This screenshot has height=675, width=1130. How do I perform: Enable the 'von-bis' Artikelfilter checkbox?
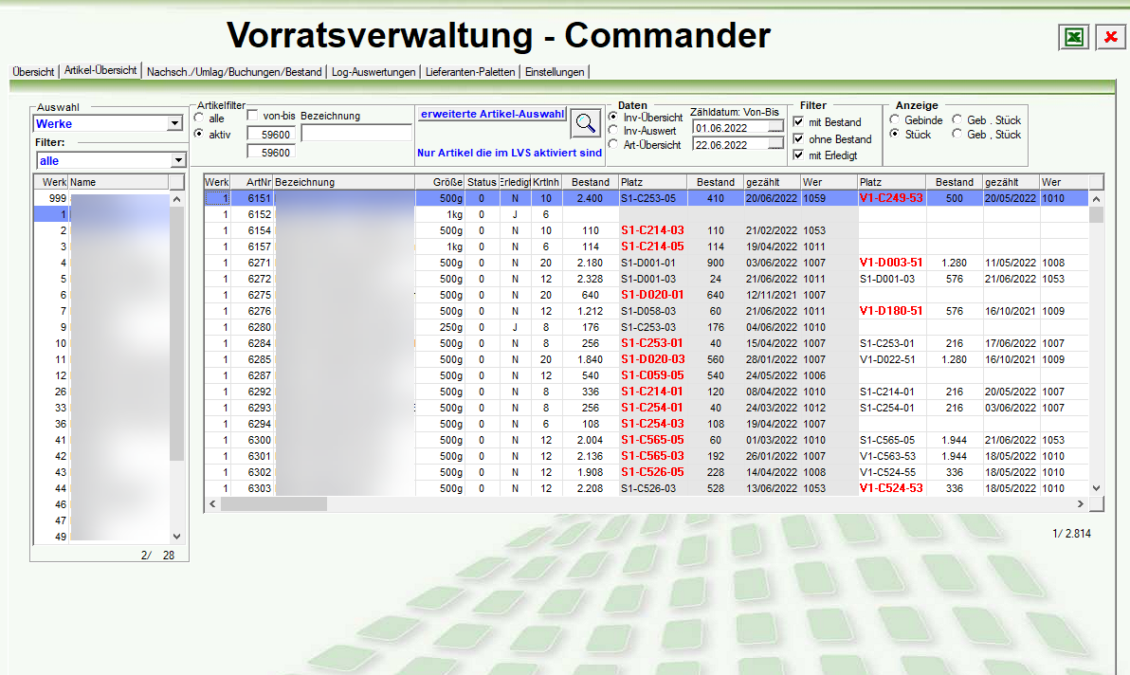click(x=253, y=116)
